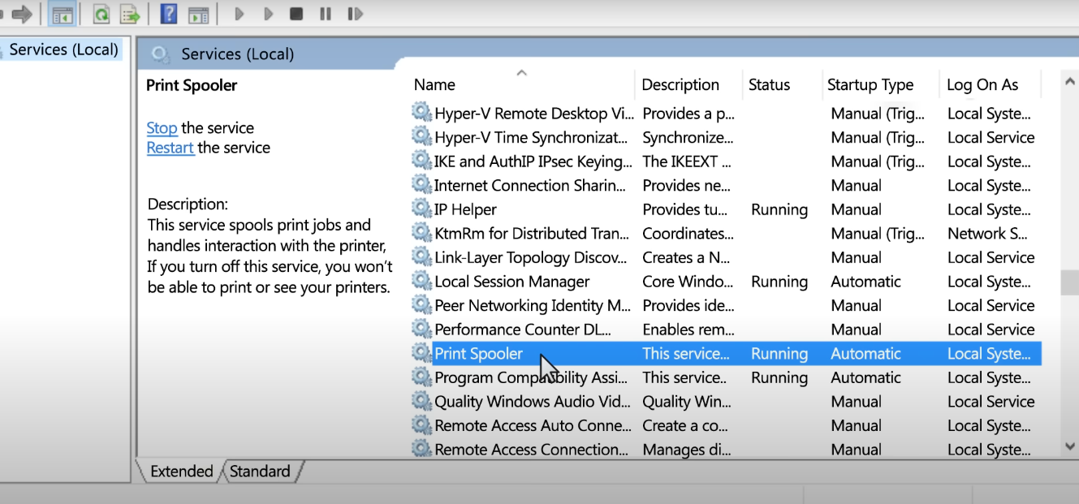
Task: Select the Peer Networking Identity M... service
Action: pyautogui.click(x=533, y=306)
